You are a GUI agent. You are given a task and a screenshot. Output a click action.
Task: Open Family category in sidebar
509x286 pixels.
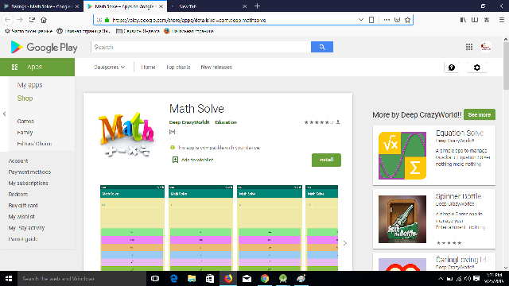pos(25,133)
